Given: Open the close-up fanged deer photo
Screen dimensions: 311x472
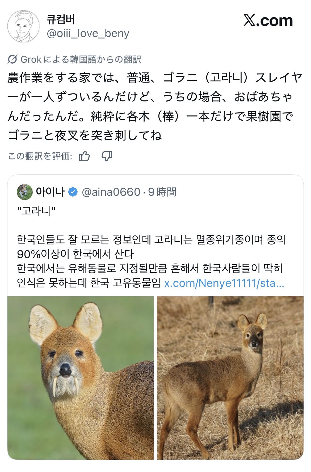Looking at the screenshot, I should coord(81,378).
